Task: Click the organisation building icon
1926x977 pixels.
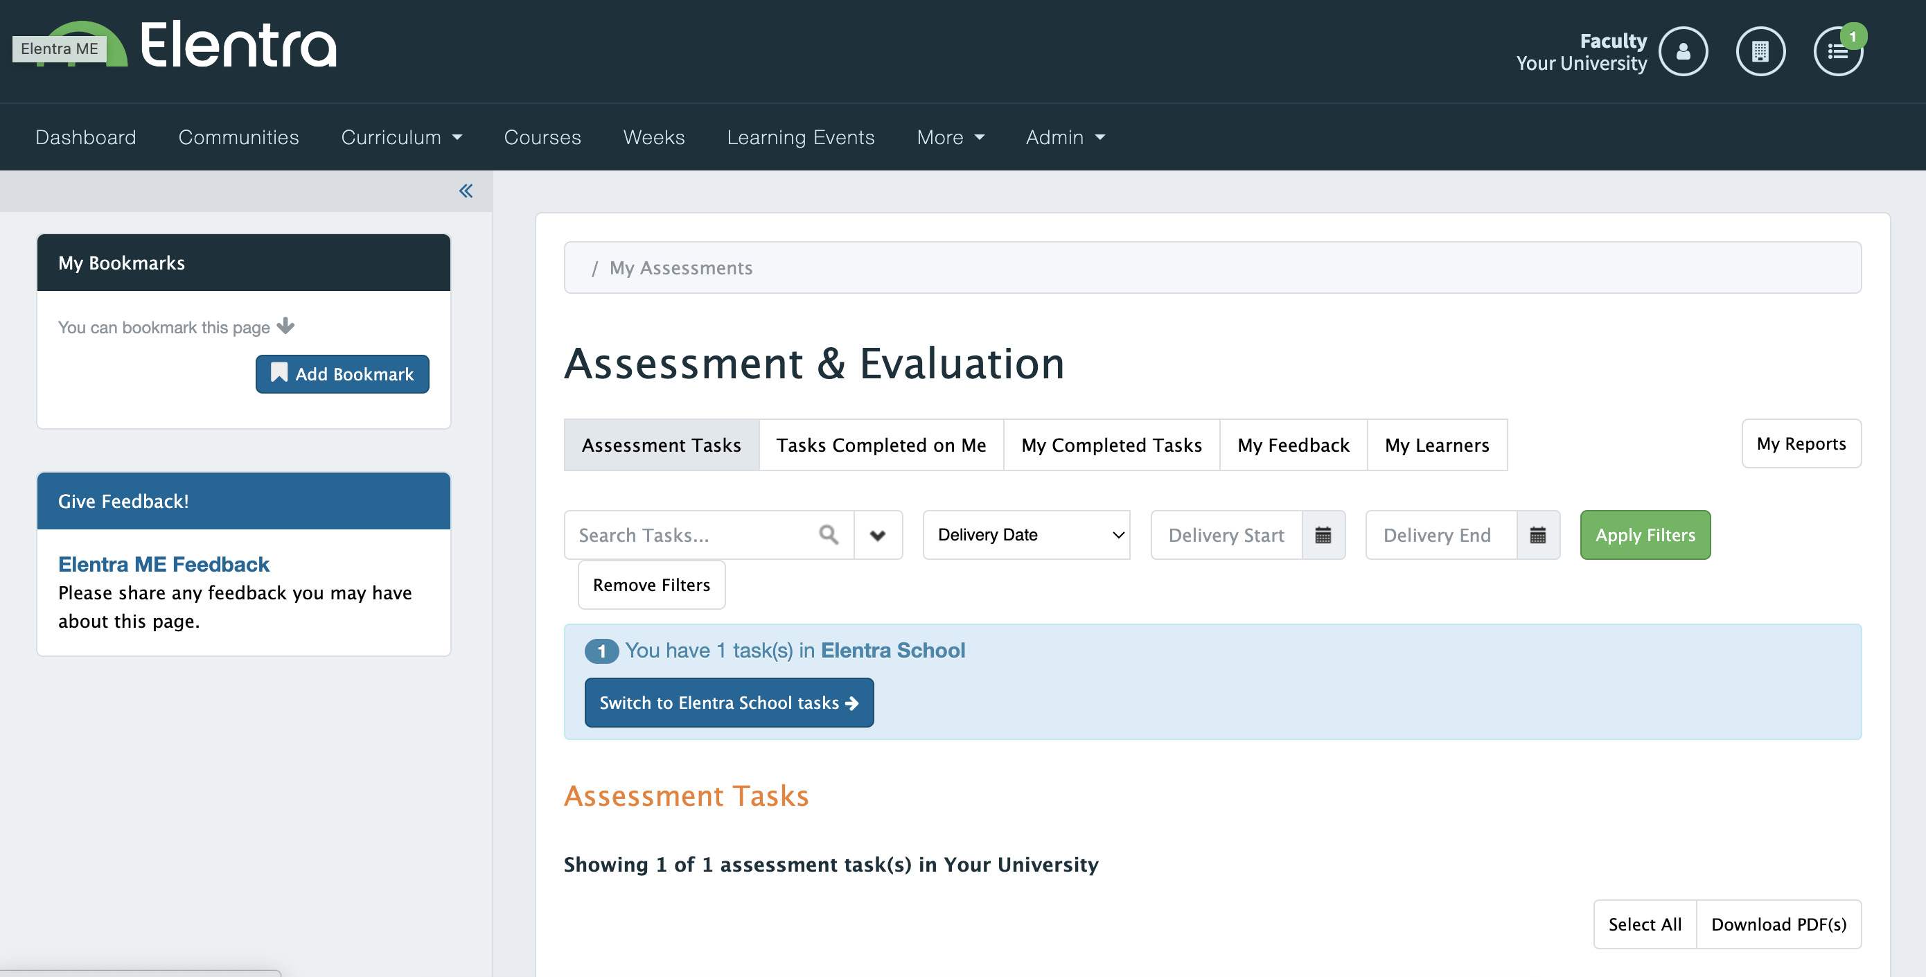Action: click(x=1760, y=51)
